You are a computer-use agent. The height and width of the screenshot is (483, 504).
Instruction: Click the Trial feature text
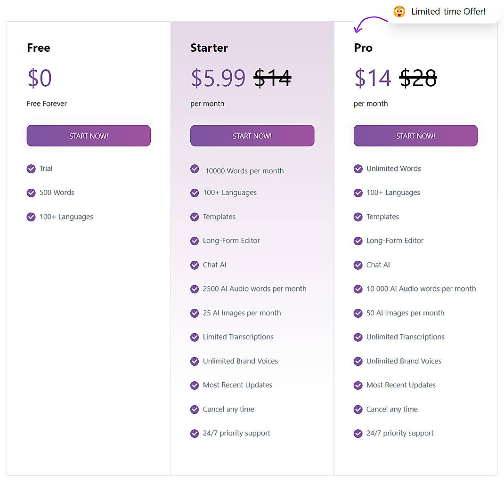pyautogui.click(x=46, y=169)
